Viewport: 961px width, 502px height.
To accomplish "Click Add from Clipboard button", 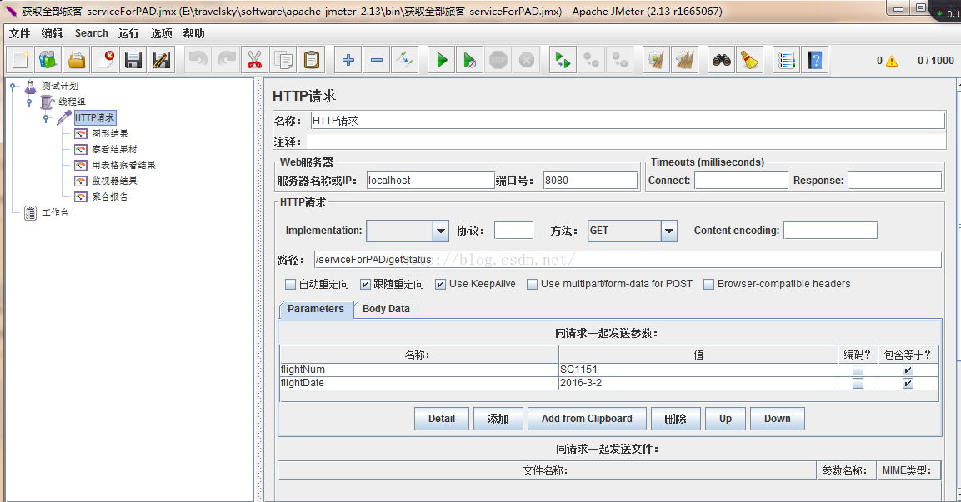I will point(587,419).
